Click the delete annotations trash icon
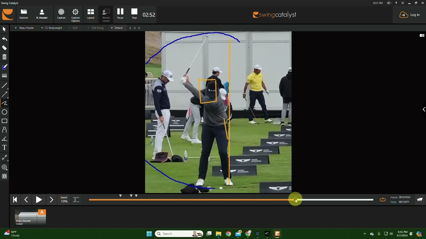Image resolution: width=426 pixels, height=239 pixels. click(x=5, y=57)
